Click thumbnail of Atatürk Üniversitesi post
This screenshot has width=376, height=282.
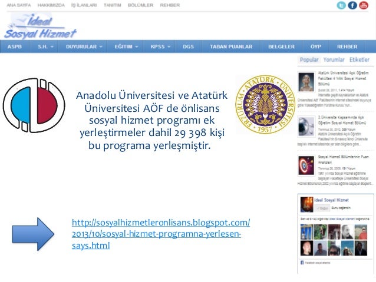pos(306,82)
